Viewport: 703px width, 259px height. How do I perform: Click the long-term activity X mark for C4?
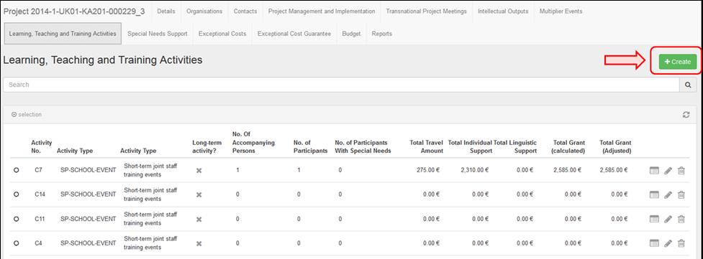tap(199, 243)
